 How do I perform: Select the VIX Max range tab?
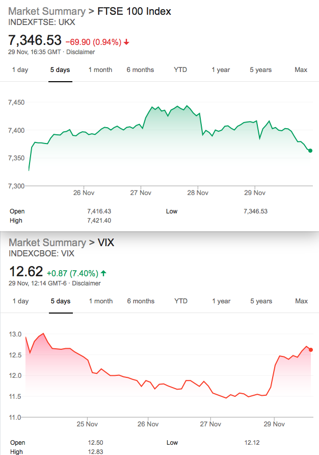[x=301, y=301]
